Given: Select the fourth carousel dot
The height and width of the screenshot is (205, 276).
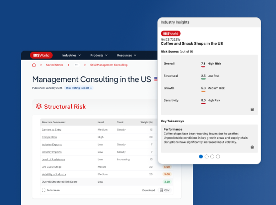Looking at the screenshot, I should tap(218, 156).
